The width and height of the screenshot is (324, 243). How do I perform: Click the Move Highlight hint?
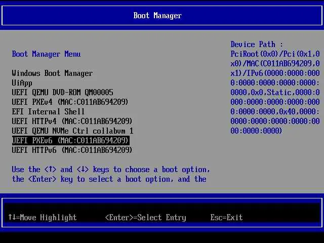pyautogui.click(x=43, y=217)
